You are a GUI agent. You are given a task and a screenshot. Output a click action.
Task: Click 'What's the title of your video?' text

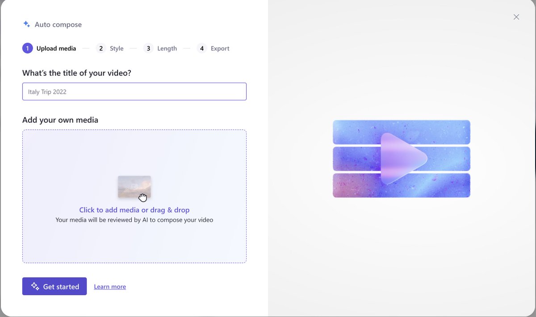[x=77, y=73]
